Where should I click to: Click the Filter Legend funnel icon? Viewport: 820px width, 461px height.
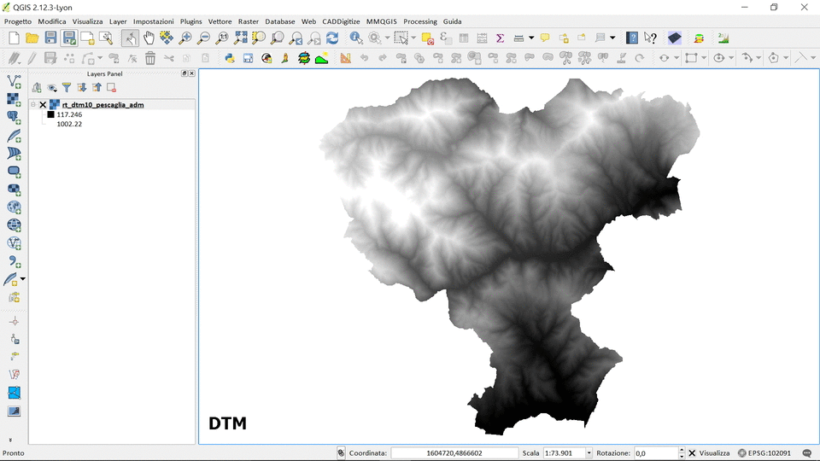coord(67,87)
